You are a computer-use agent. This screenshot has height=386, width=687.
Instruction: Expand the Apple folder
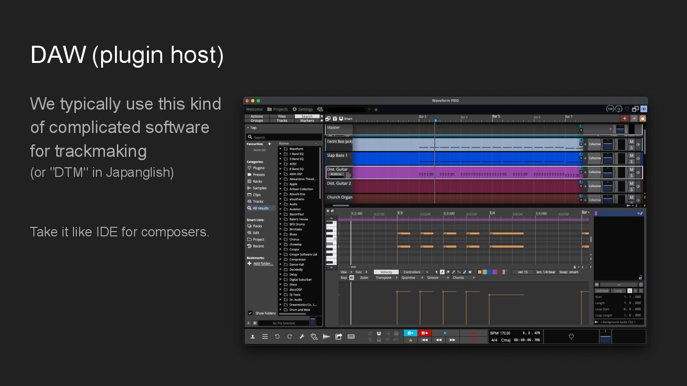281,184
